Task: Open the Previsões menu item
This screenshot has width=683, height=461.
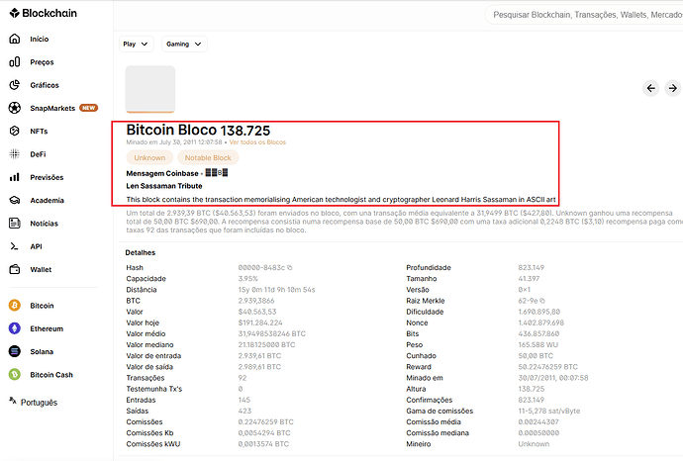Action: pos(47,177)
